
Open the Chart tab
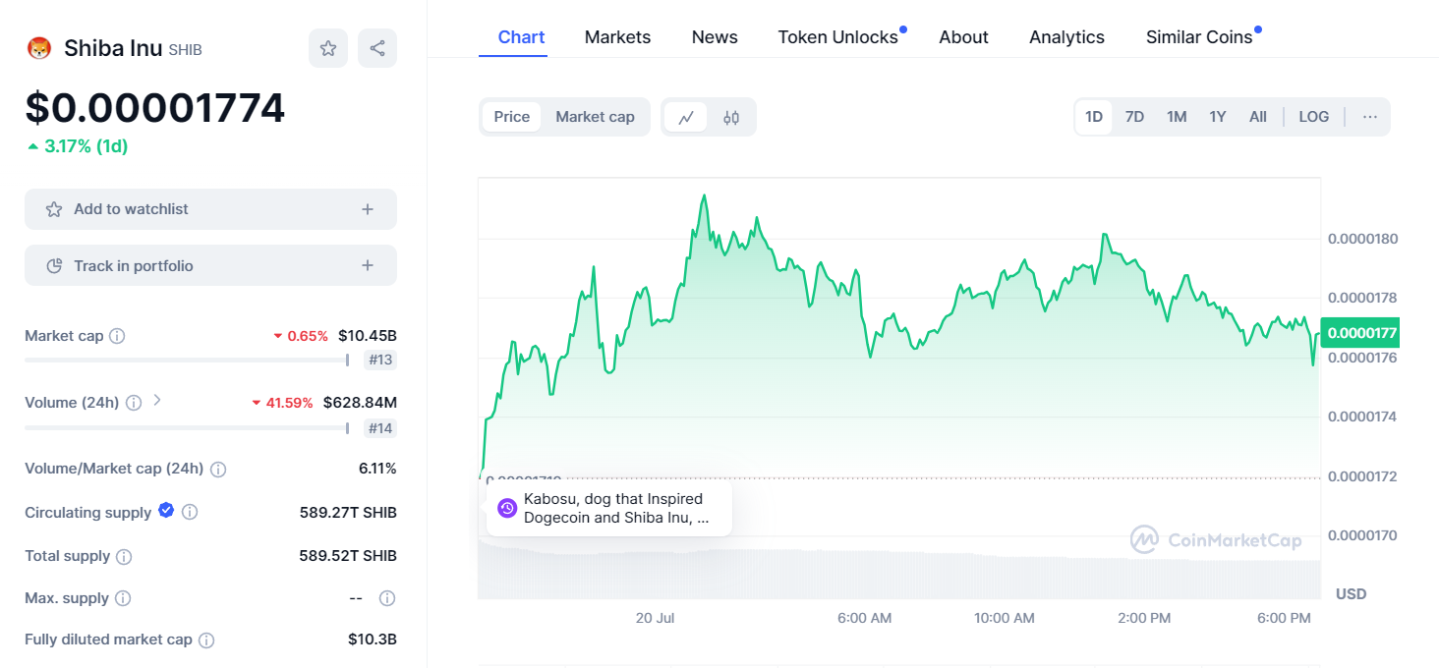[x=521, y=37]
